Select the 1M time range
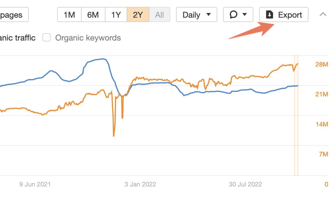This screenshot has height=205, width=330. click(69, 15)
